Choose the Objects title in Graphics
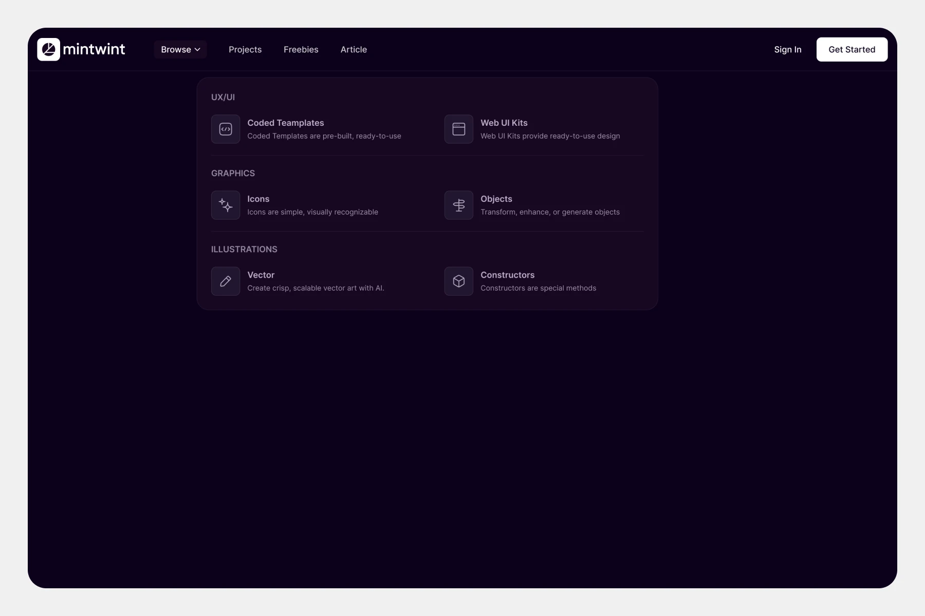This screenshot has width=925, height=616. point(496,199)
